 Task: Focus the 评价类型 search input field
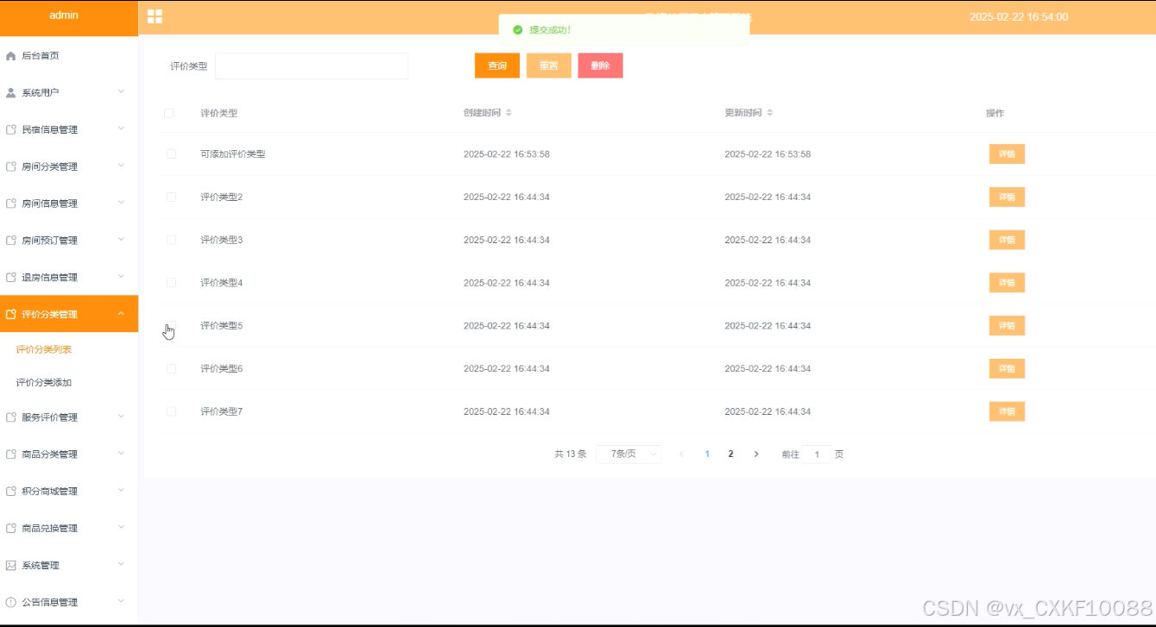pos(312,66)
